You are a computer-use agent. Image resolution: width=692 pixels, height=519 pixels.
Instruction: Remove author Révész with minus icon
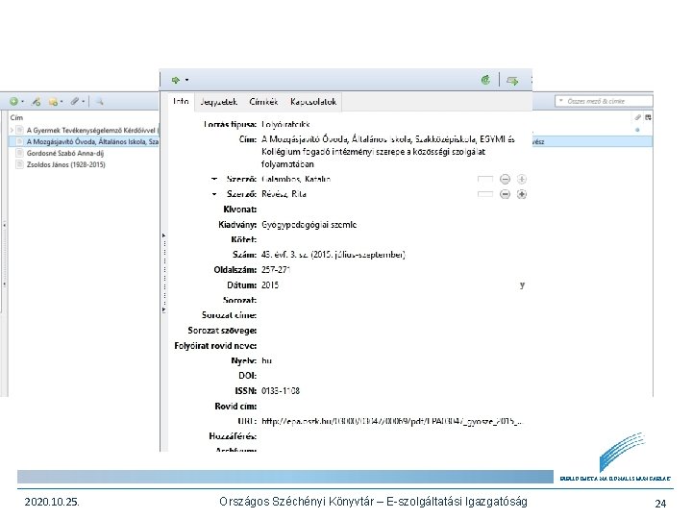(x=505, y=194)
